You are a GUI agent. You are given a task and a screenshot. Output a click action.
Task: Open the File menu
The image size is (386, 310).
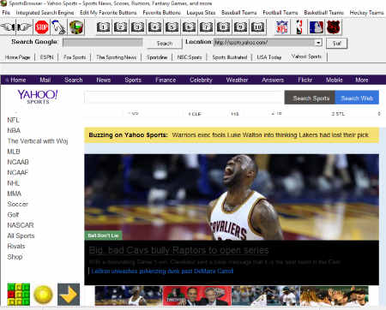(6, 13)
